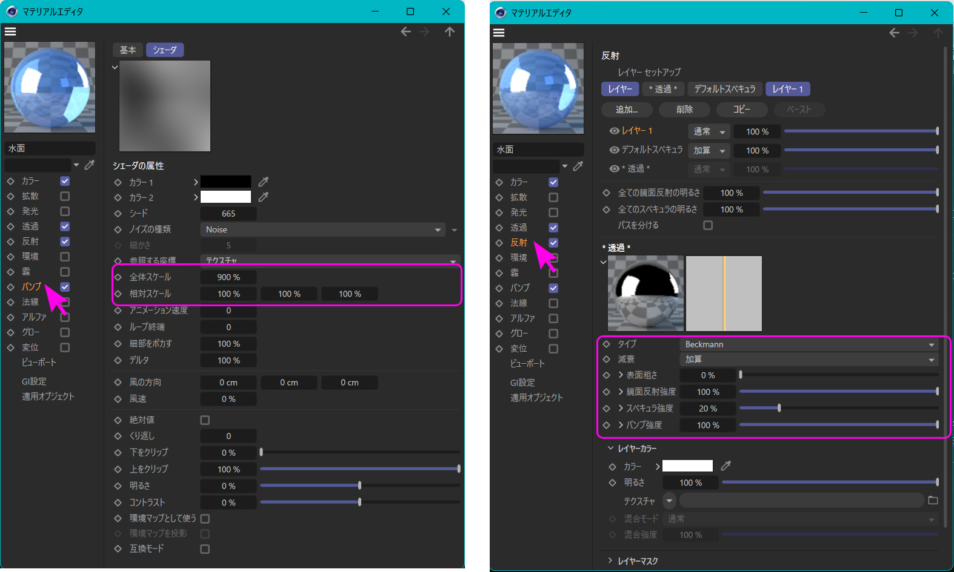Click the 追加... button
954x572 pixels.
tap(627, 110)
